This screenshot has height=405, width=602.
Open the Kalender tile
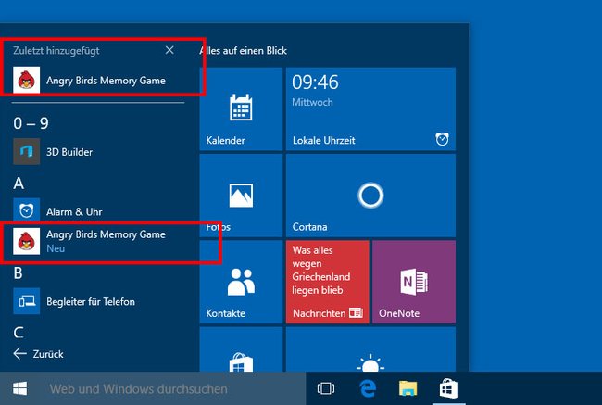coord(241,108)
